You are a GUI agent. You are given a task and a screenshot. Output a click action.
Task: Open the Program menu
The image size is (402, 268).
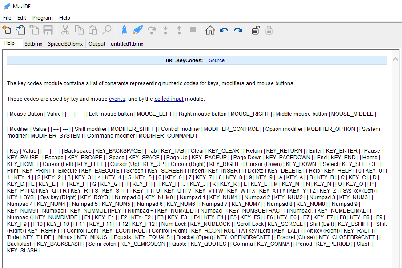[x=43, y=18]
